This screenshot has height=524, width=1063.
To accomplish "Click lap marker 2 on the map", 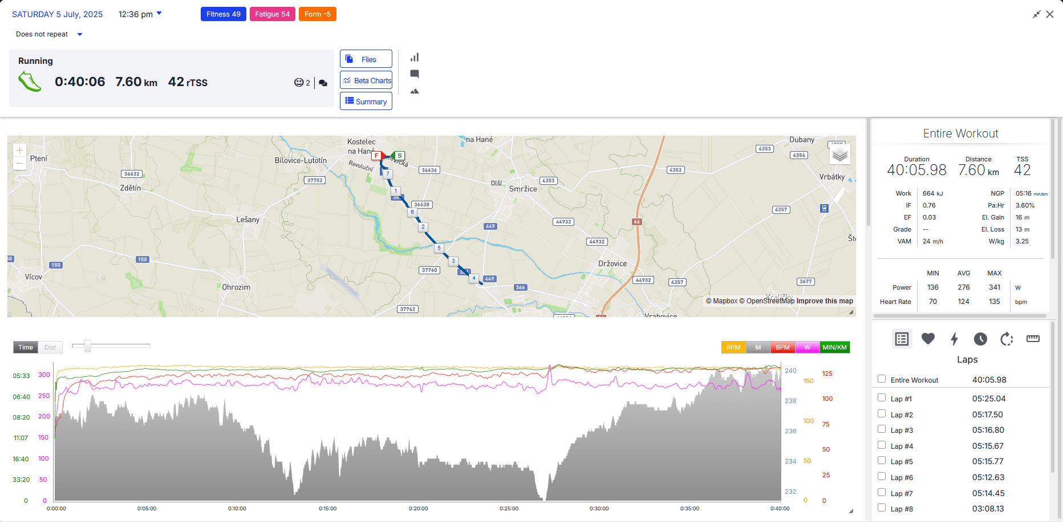I will coord(423,227).
